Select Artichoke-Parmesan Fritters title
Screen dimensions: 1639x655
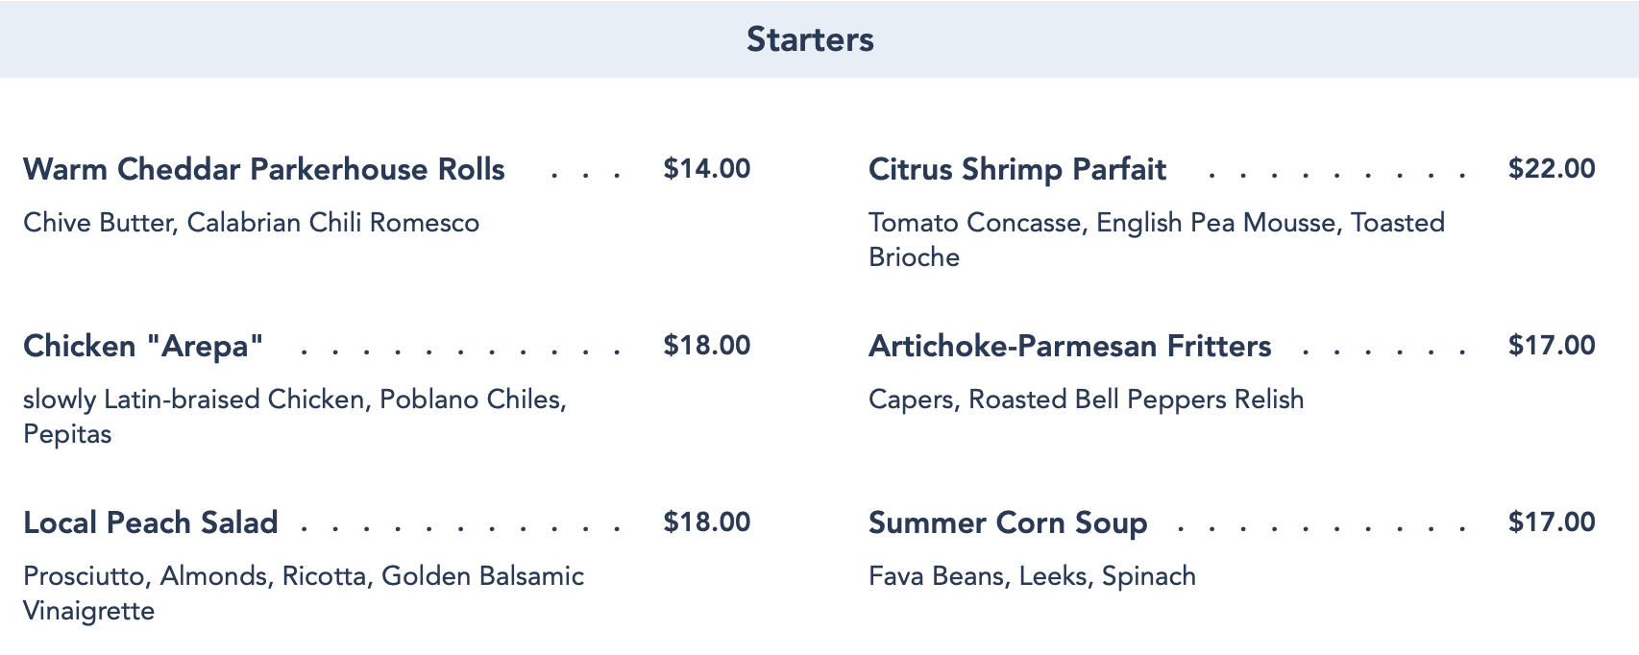[1069, 347]
